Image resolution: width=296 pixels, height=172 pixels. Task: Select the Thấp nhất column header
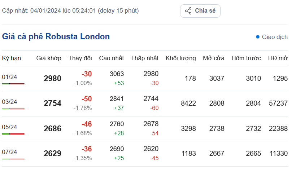pyautogui.click(x=145, y=58)
